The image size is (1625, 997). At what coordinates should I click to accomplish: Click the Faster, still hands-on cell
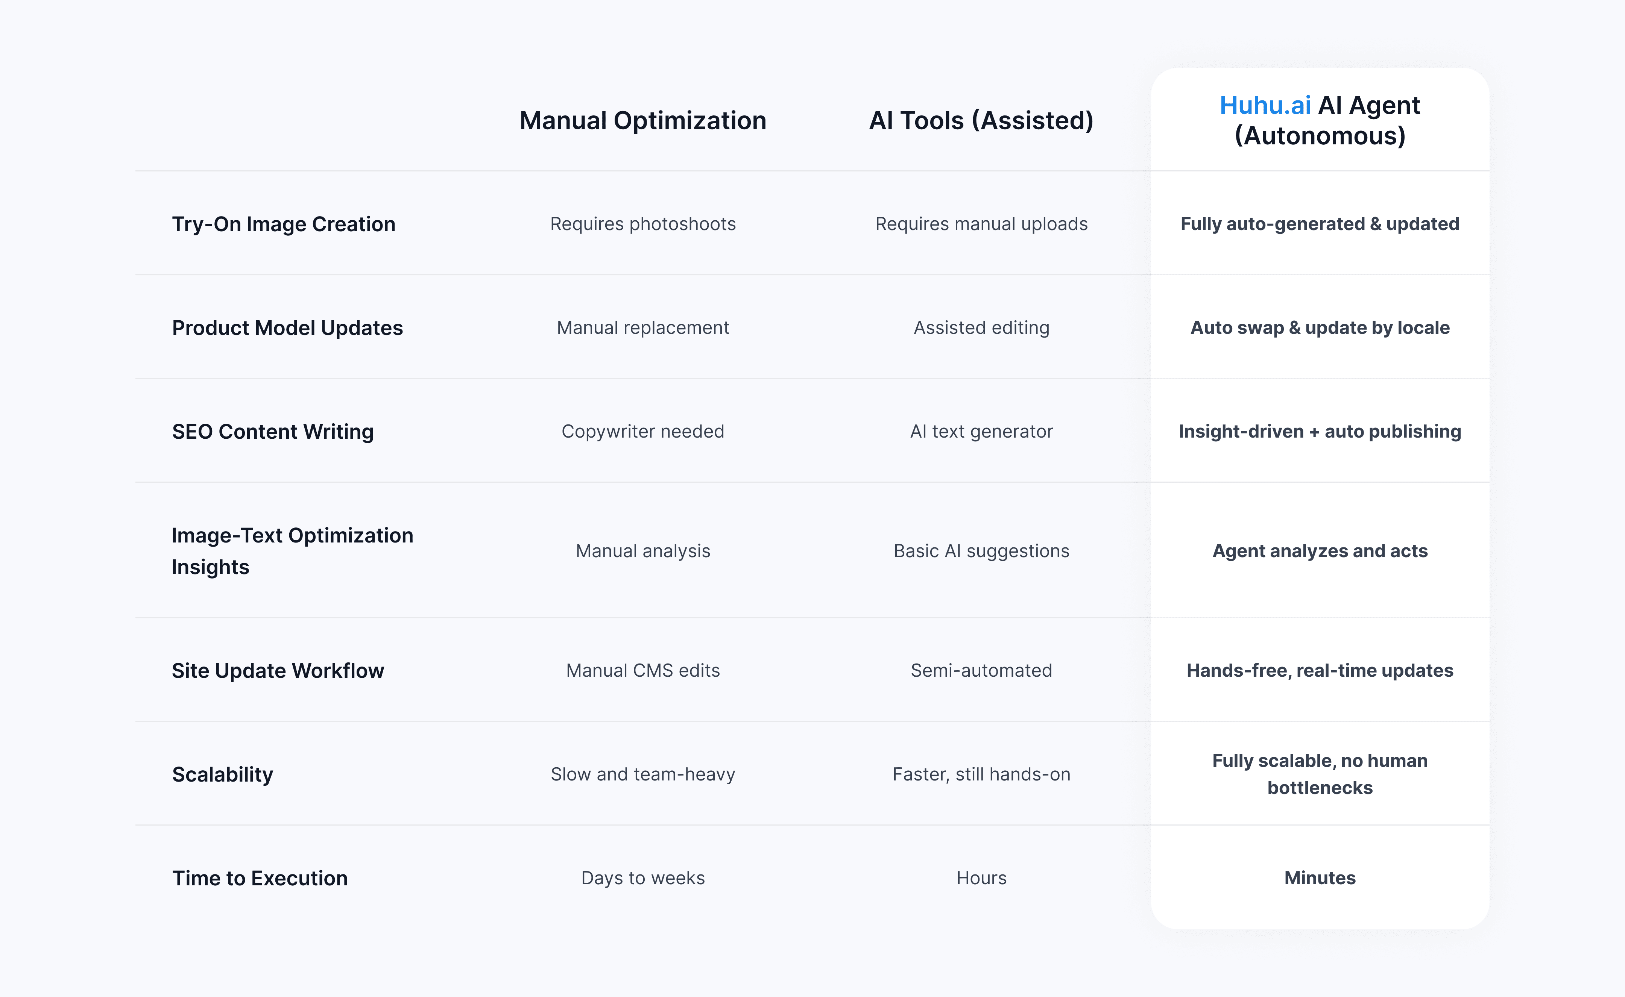pos(981,774)
